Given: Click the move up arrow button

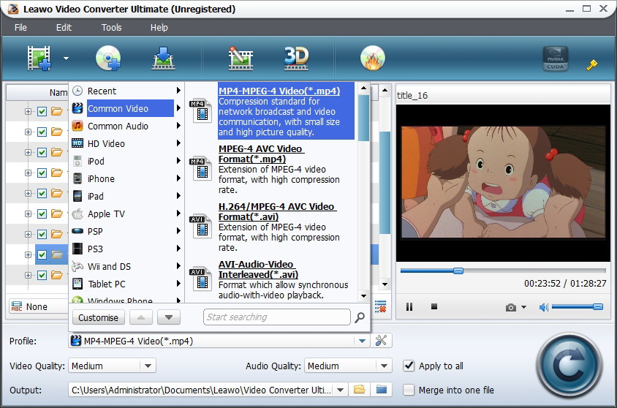Looking at the screenshot, I should (x=141, y=317).
